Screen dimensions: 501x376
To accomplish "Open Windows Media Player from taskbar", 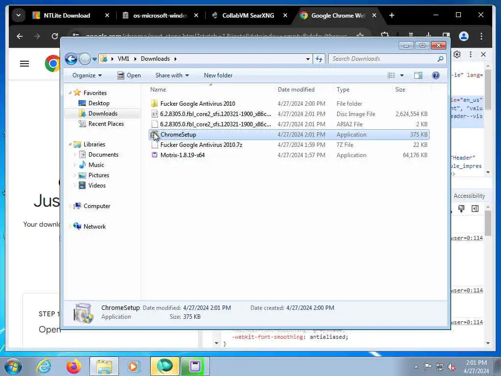I will point(133,366).
